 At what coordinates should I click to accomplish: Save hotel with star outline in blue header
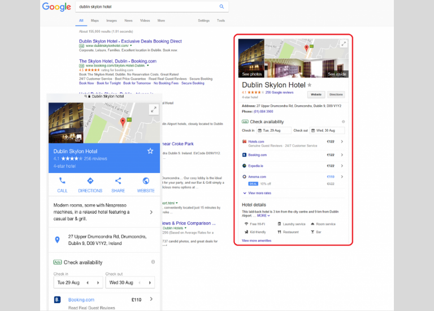150,151
